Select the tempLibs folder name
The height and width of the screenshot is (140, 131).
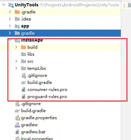click(37, 68)
